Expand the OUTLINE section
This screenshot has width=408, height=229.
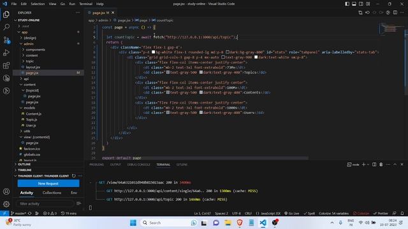24,164
